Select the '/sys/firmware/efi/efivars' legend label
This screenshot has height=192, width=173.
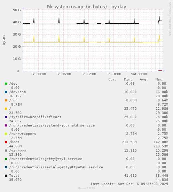pyautogui.click(x=35, y=117)
